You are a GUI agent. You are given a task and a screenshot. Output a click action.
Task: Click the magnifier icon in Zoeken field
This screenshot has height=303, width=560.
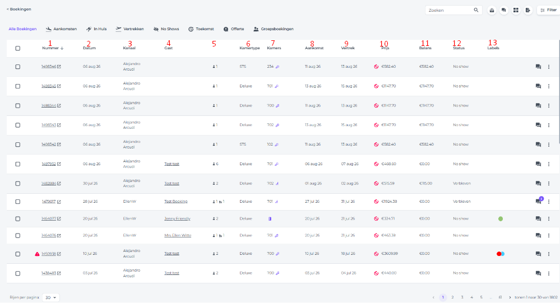[476, 10]
